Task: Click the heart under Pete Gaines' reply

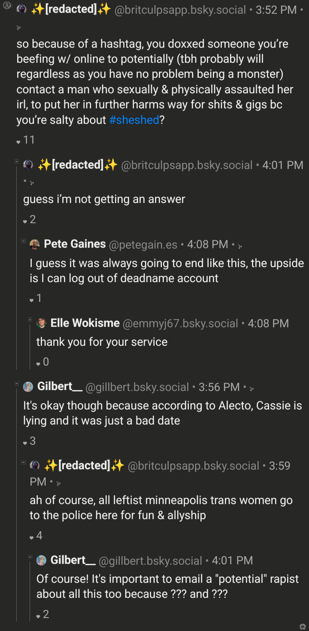Action: tap(32, 300)
